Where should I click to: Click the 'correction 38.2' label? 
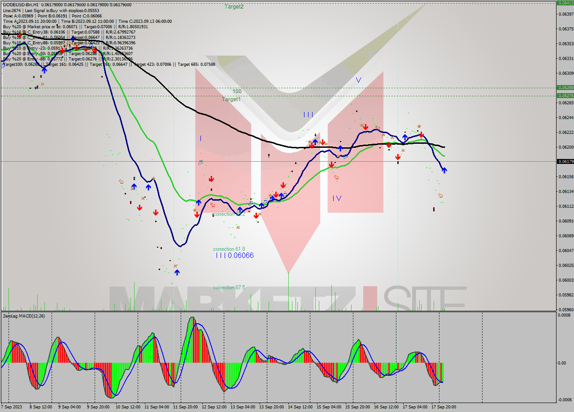pos(229,214)
